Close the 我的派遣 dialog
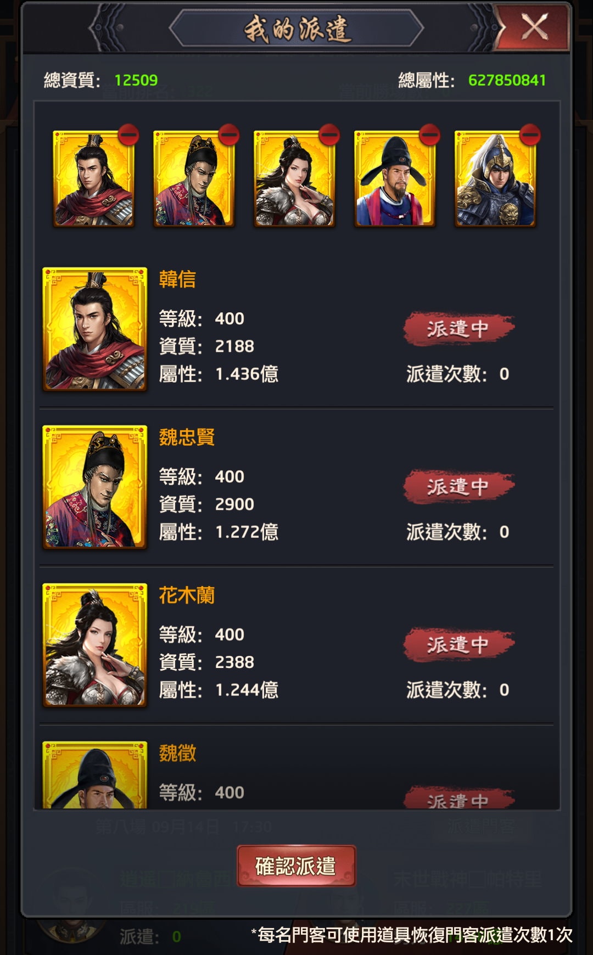Viewport: 593px width, 955px height. pyautogui.click(x=534, y=26)
